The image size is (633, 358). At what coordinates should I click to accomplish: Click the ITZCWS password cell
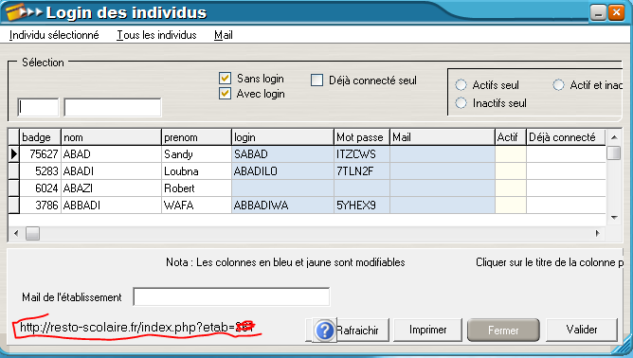[362, 154]
